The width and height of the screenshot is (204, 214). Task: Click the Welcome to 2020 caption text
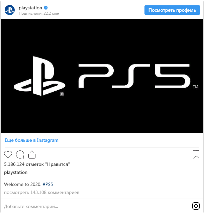point(23,184)
